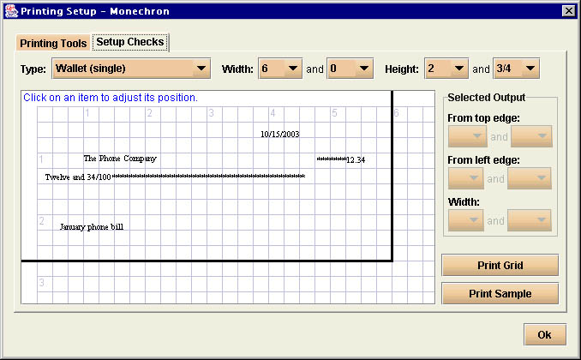Open the Type dropdown showing Wallet (single)
The image size is (581, 360).
click(x=131, y=68)
